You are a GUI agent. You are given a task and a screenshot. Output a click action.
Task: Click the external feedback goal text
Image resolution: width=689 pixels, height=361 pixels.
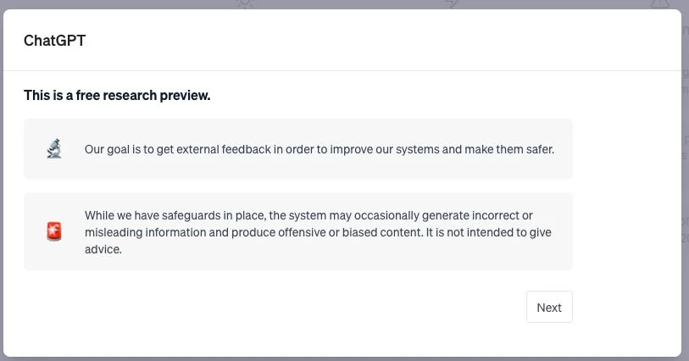pyautogui.click(x=319, y=149)
